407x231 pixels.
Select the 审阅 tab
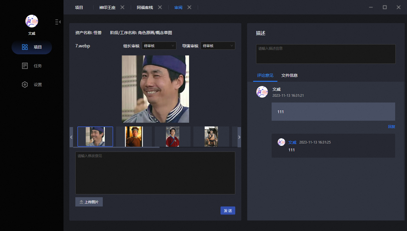(x=178, y=8)
